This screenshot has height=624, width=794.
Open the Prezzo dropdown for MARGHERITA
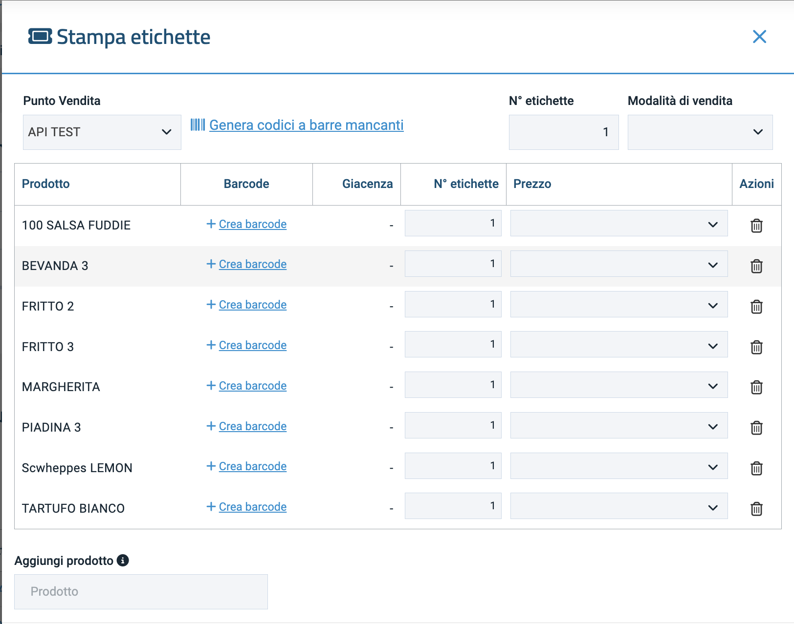point(618,385)
